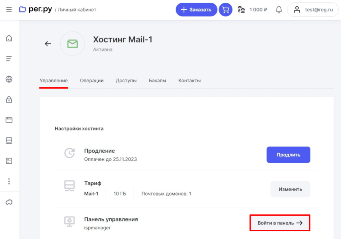
Task: Open notifications bell
Action: coord(279,10)
